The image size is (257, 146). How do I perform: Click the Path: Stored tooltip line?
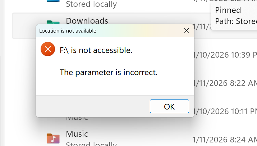coord(235,21)
